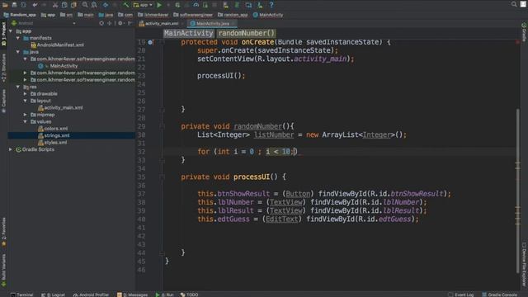Click the project panel settings gear icon
The width and height of the screenshot is (528, 297).
coord(120,23)
